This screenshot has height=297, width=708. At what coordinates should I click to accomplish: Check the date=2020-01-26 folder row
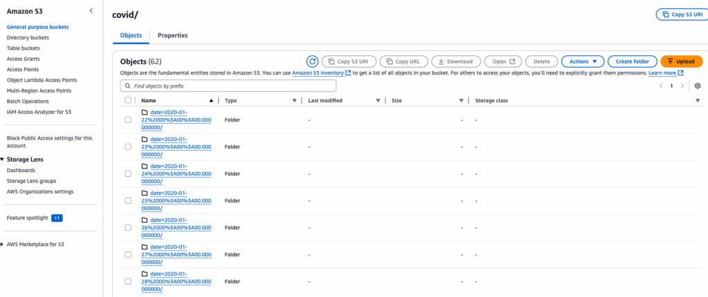click(x=128, y=227)
